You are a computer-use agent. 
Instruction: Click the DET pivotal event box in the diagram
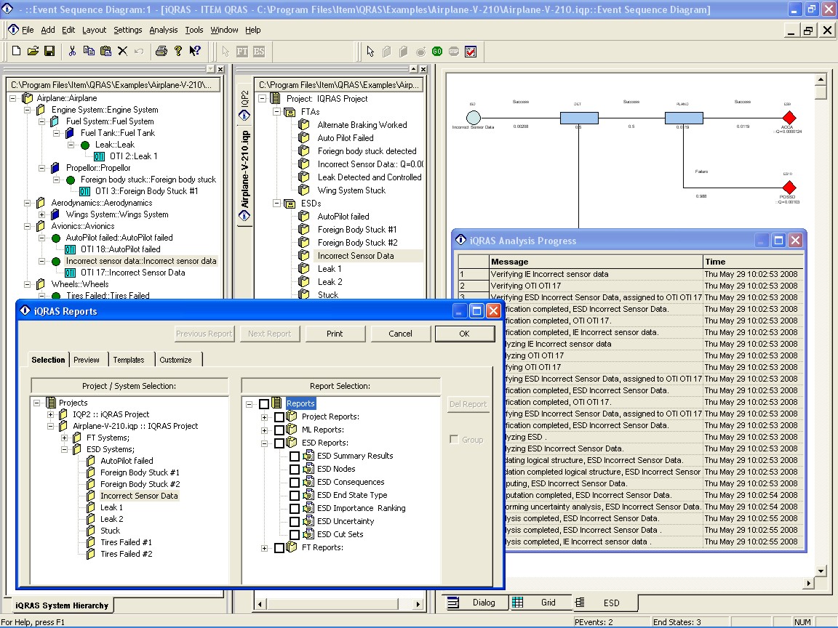579,118
